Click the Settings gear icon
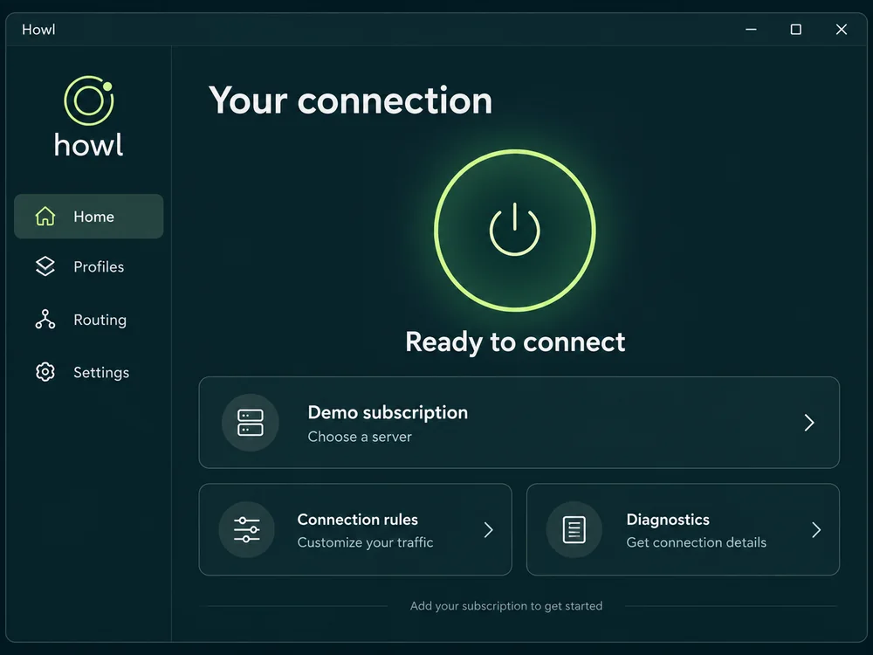 (45, 371)
